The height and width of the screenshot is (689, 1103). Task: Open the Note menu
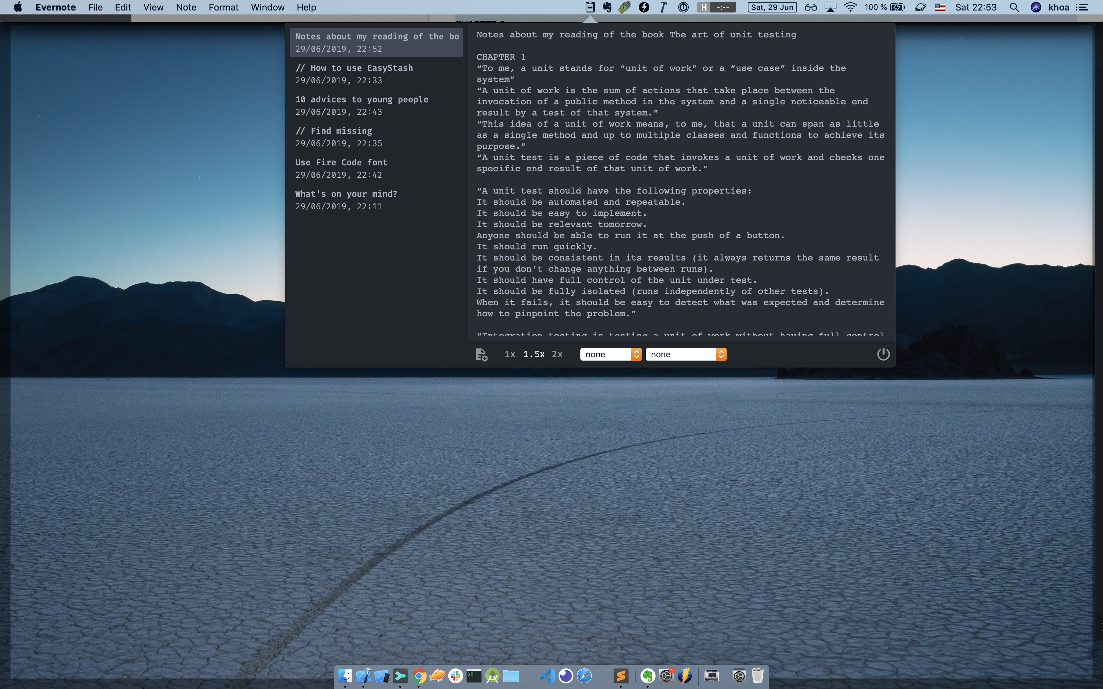(x=186, y=7)
